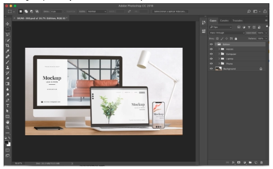Activate the Hand tool

[8, 122]
